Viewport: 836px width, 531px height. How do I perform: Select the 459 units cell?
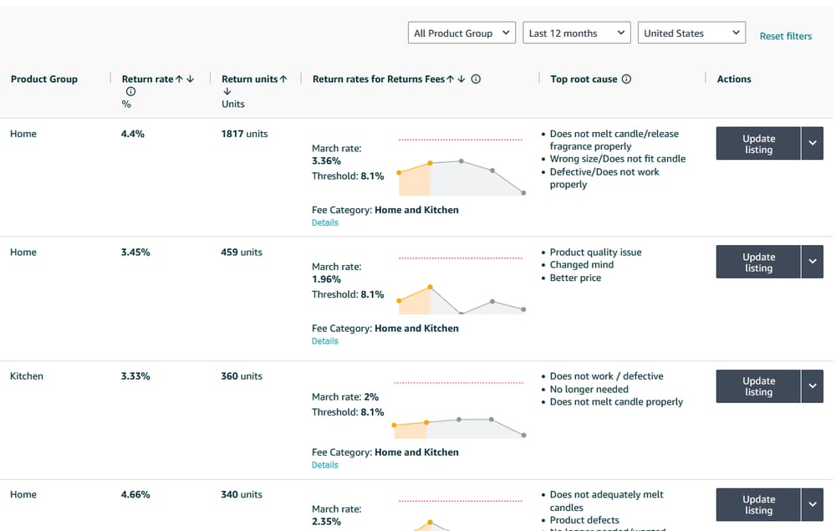(x=242, y=253)
